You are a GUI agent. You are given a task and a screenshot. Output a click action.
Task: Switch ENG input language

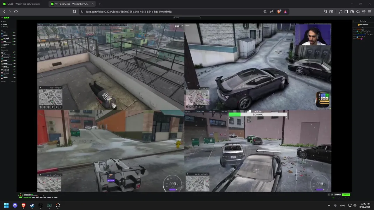342,205
